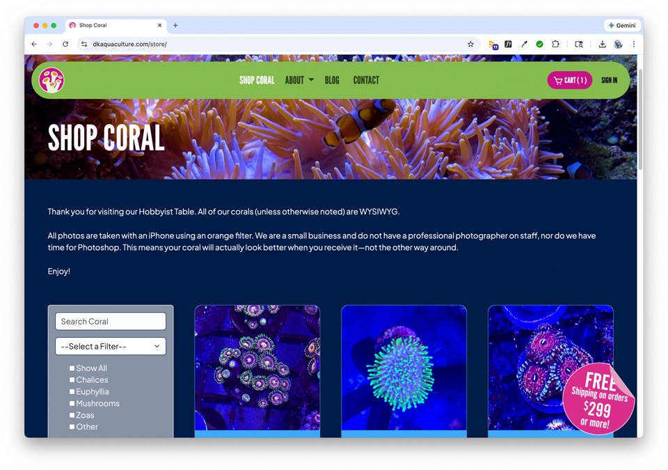Open the Gemini assistant button
Screen dimensions: 668x470
tap(621, 25)
